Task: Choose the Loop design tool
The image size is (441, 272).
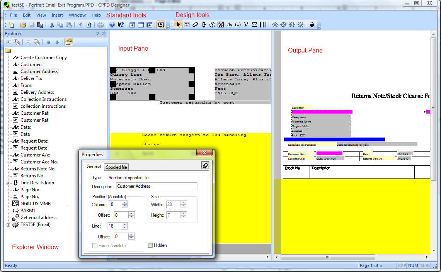Action: pyautogui.click(x=204, y=25)
